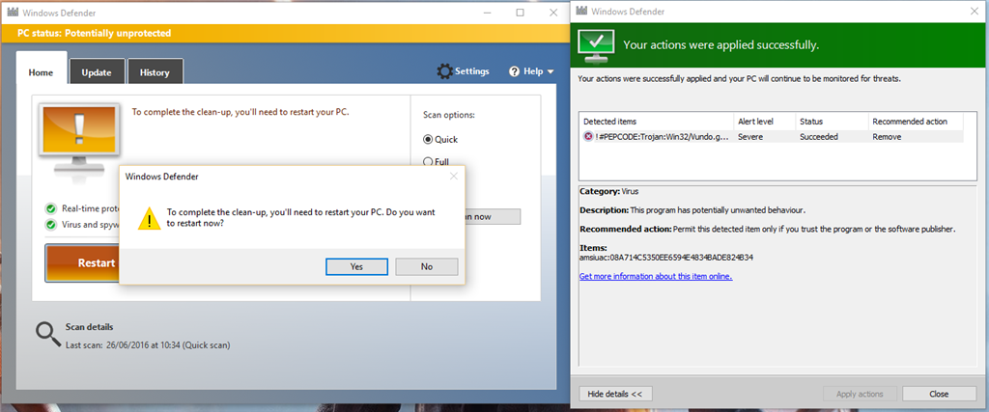Expand the Help dropdown arrow
The image size is (989, 412).
(x=550, y=71)
